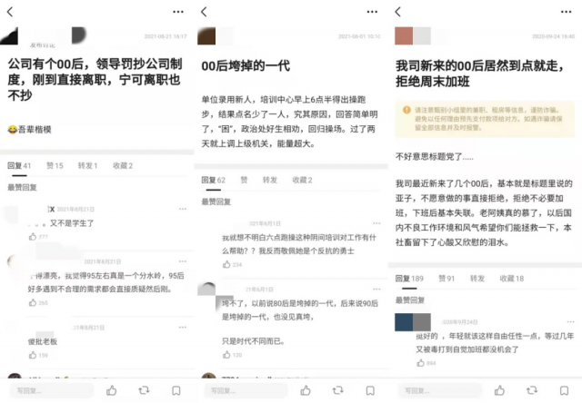The image size is (582, 403).
Task: Repost the right post from bottom bar
Action: pyautogui.click(x=532, y=390)
